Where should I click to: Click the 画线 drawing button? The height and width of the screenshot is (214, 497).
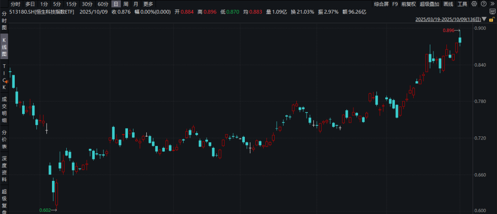pos(448,4)
